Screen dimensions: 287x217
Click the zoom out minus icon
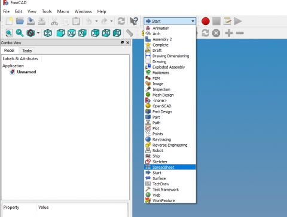click(240, 33)
